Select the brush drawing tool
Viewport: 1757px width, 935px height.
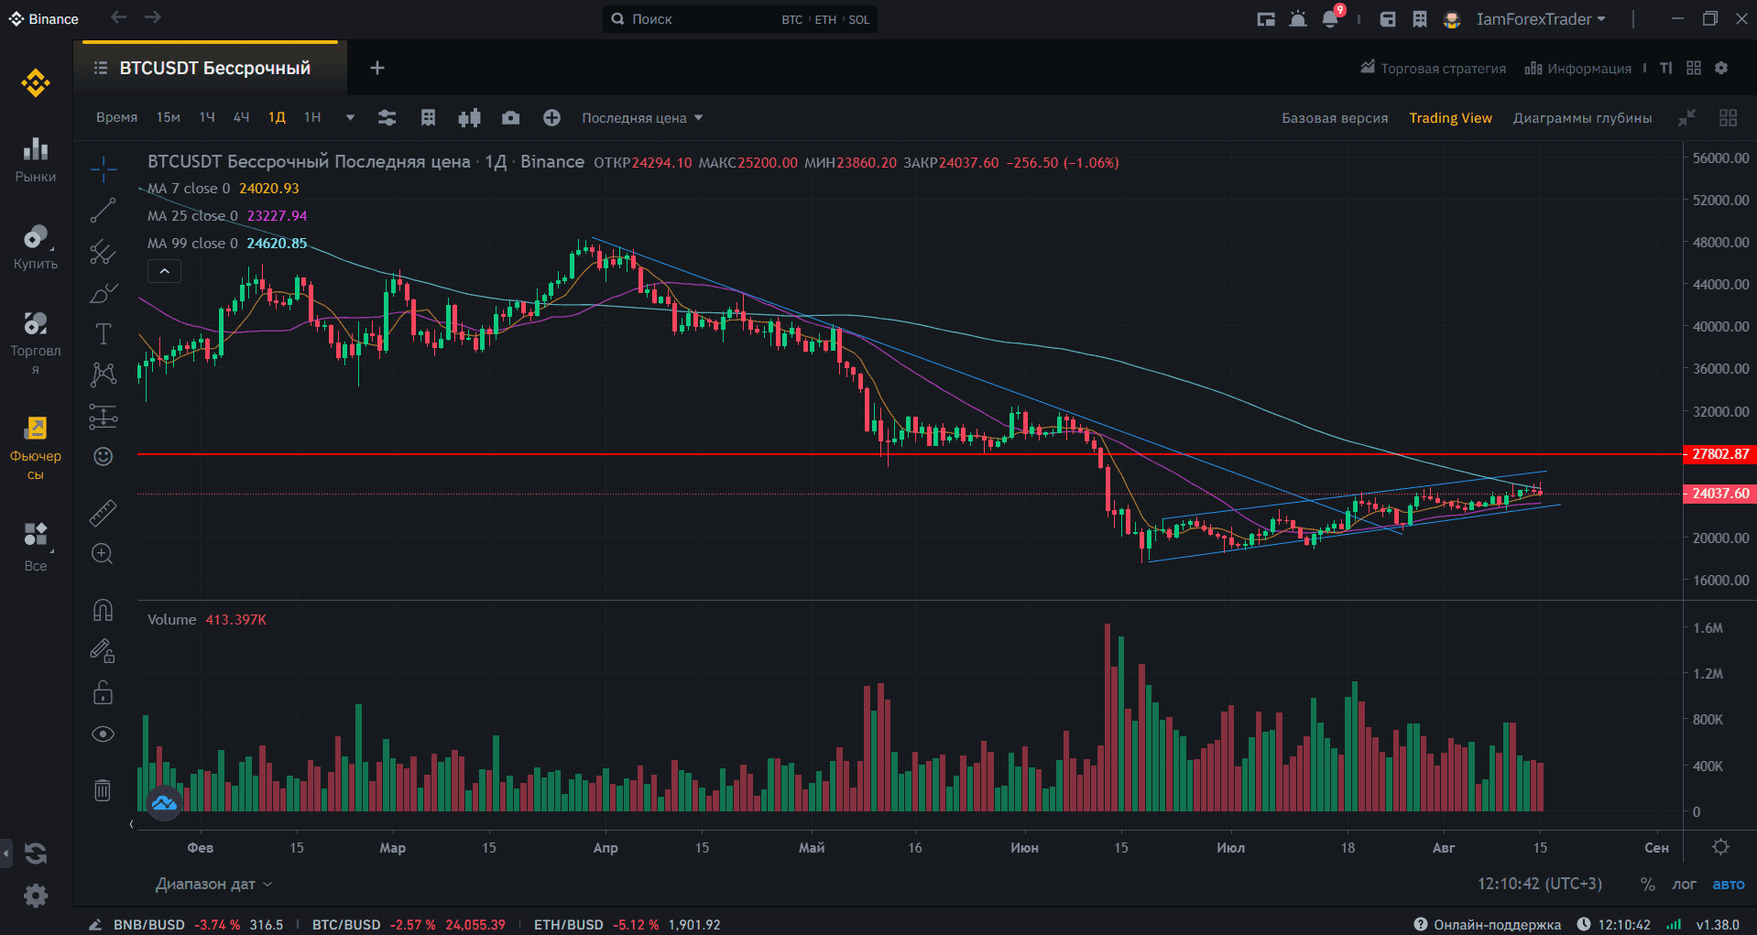[104, 293]
